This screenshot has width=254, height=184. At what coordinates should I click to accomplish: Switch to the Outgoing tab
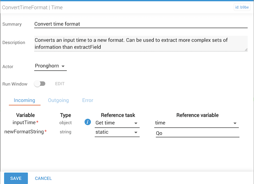click(58, 100)
